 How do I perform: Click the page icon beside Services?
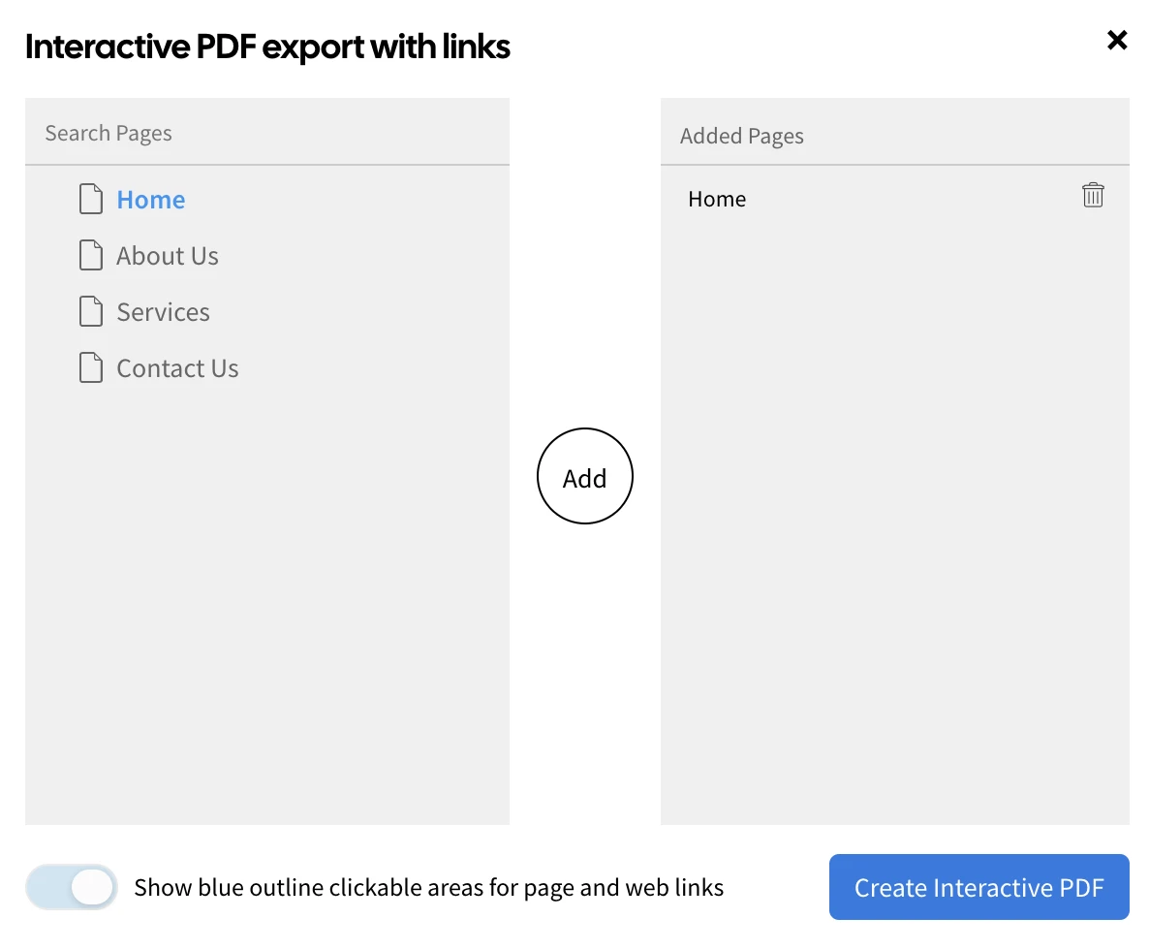(91, 310)
